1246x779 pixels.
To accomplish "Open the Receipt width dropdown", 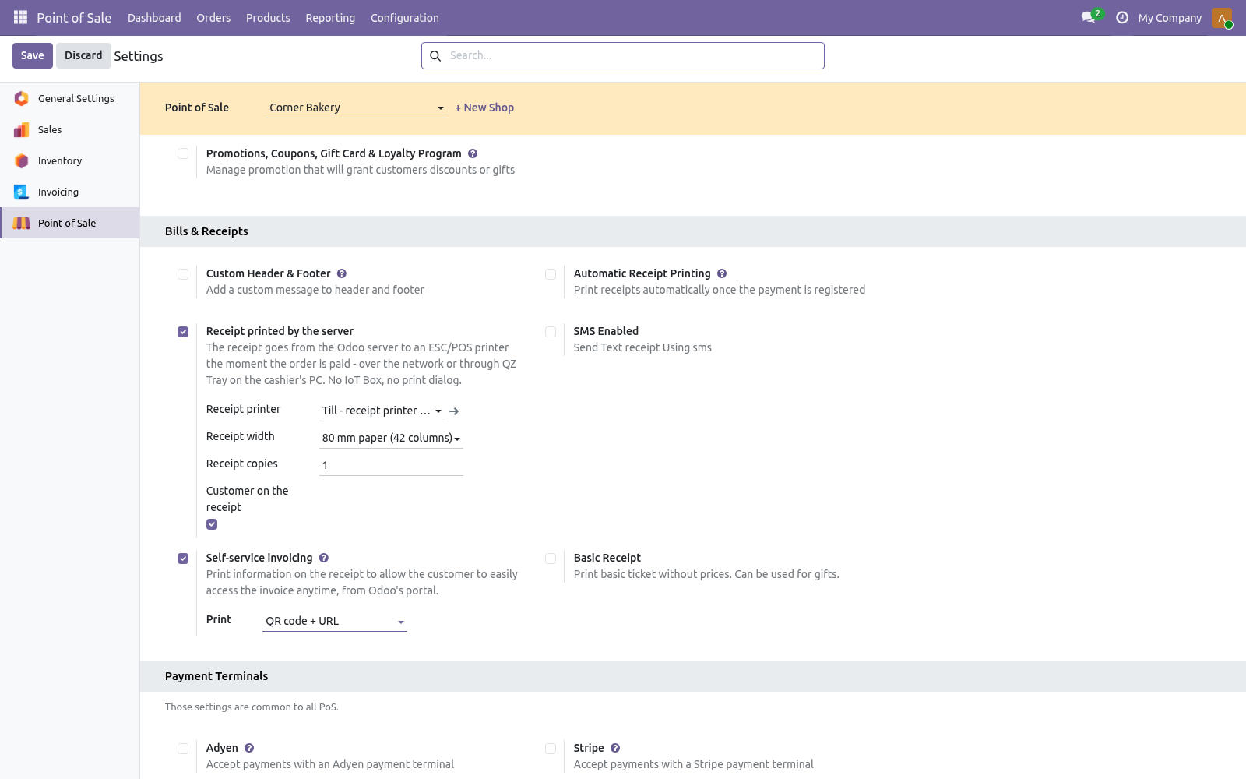I will [391, 438].
